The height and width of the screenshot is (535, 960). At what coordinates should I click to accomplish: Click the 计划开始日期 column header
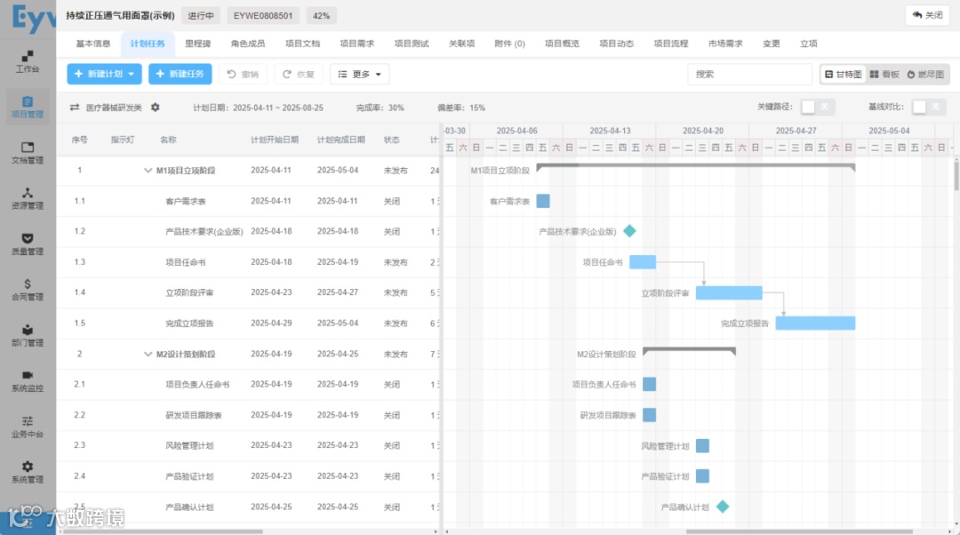tap(275, 140)
